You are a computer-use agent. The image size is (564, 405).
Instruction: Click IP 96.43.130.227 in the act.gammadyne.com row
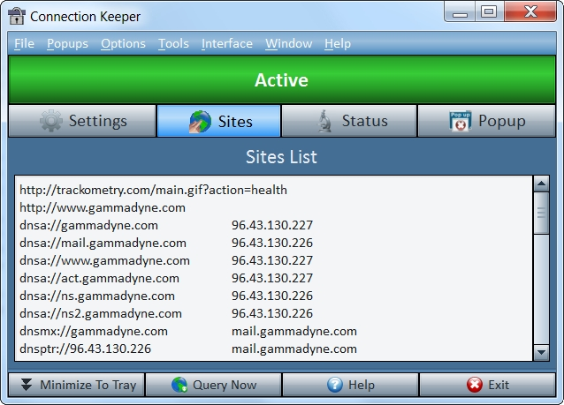pos(272,278)
